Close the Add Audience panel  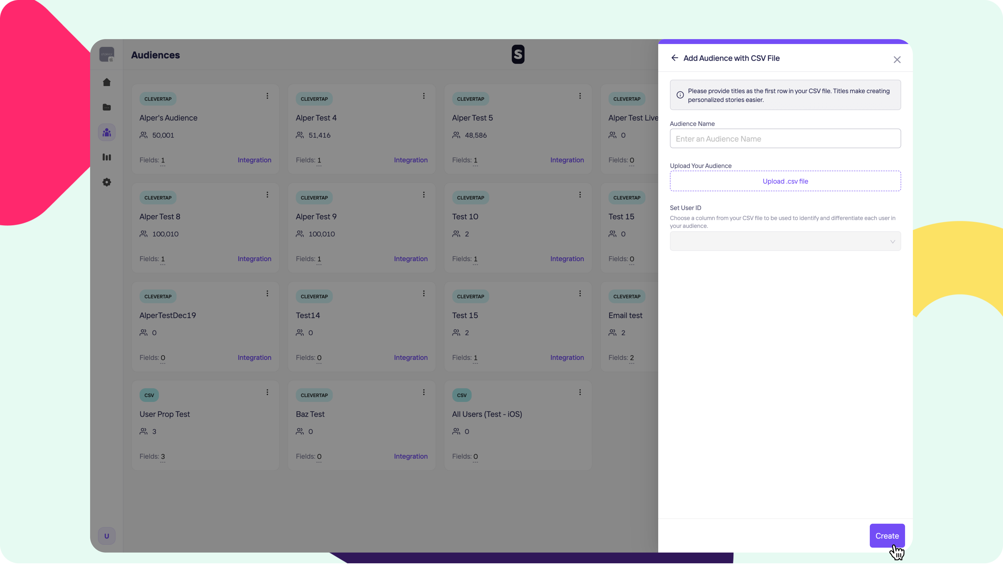point(897,60)
